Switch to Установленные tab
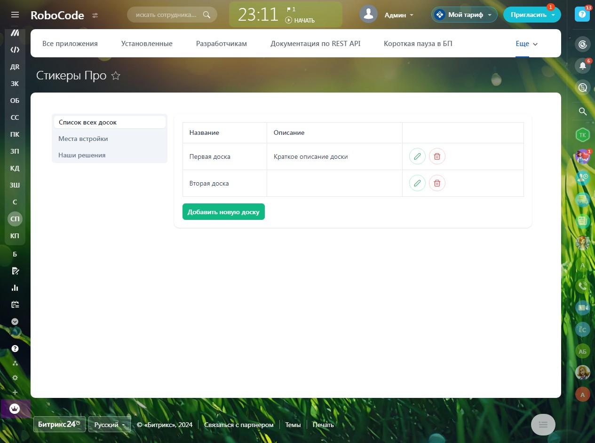 pyautogui.click(x=147, y=44)
